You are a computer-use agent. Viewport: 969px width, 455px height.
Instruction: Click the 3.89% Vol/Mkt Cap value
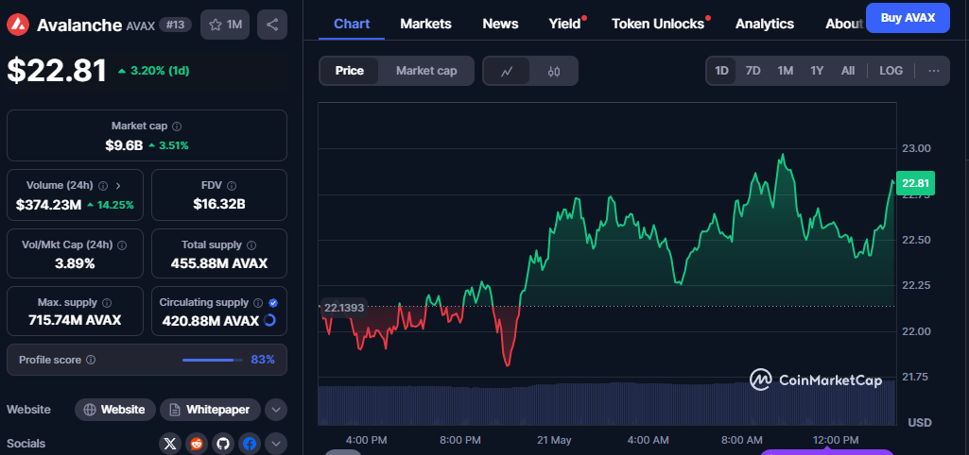(75, 263)
